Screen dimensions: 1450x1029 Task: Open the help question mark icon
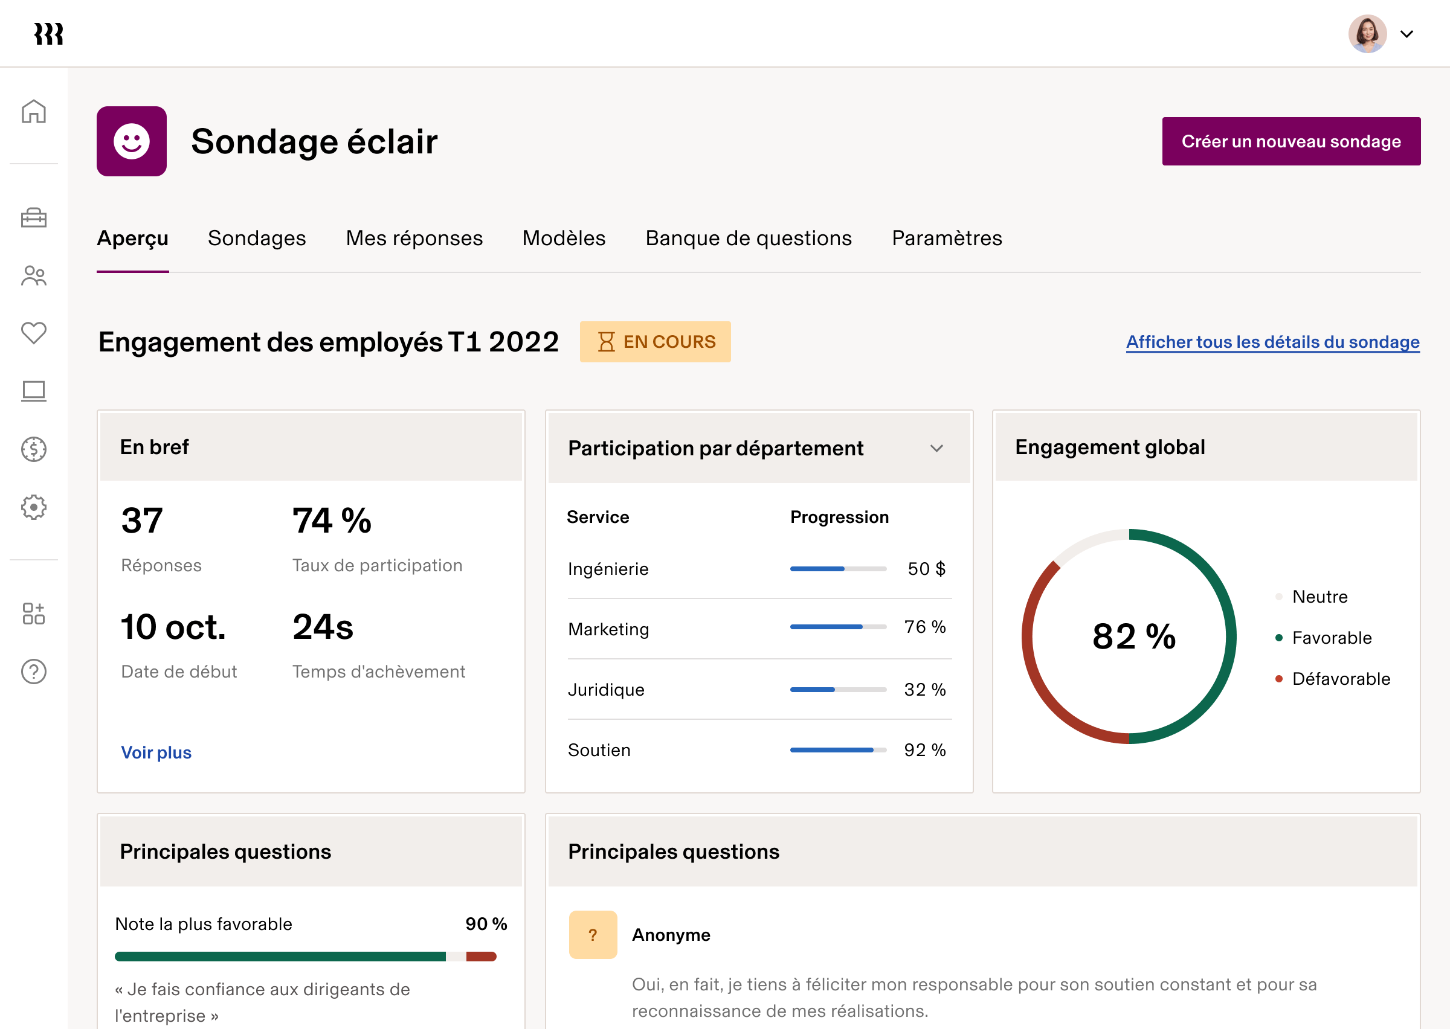pos(34,672)
